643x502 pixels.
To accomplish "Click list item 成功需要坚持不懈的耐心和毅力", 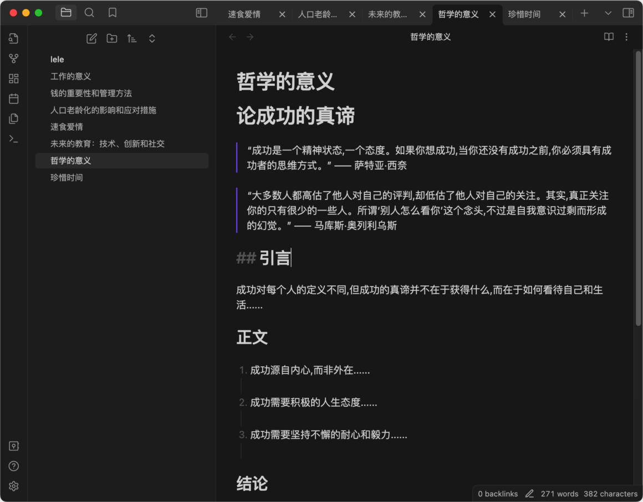I will pyautogui.click(x=329, y=434).
